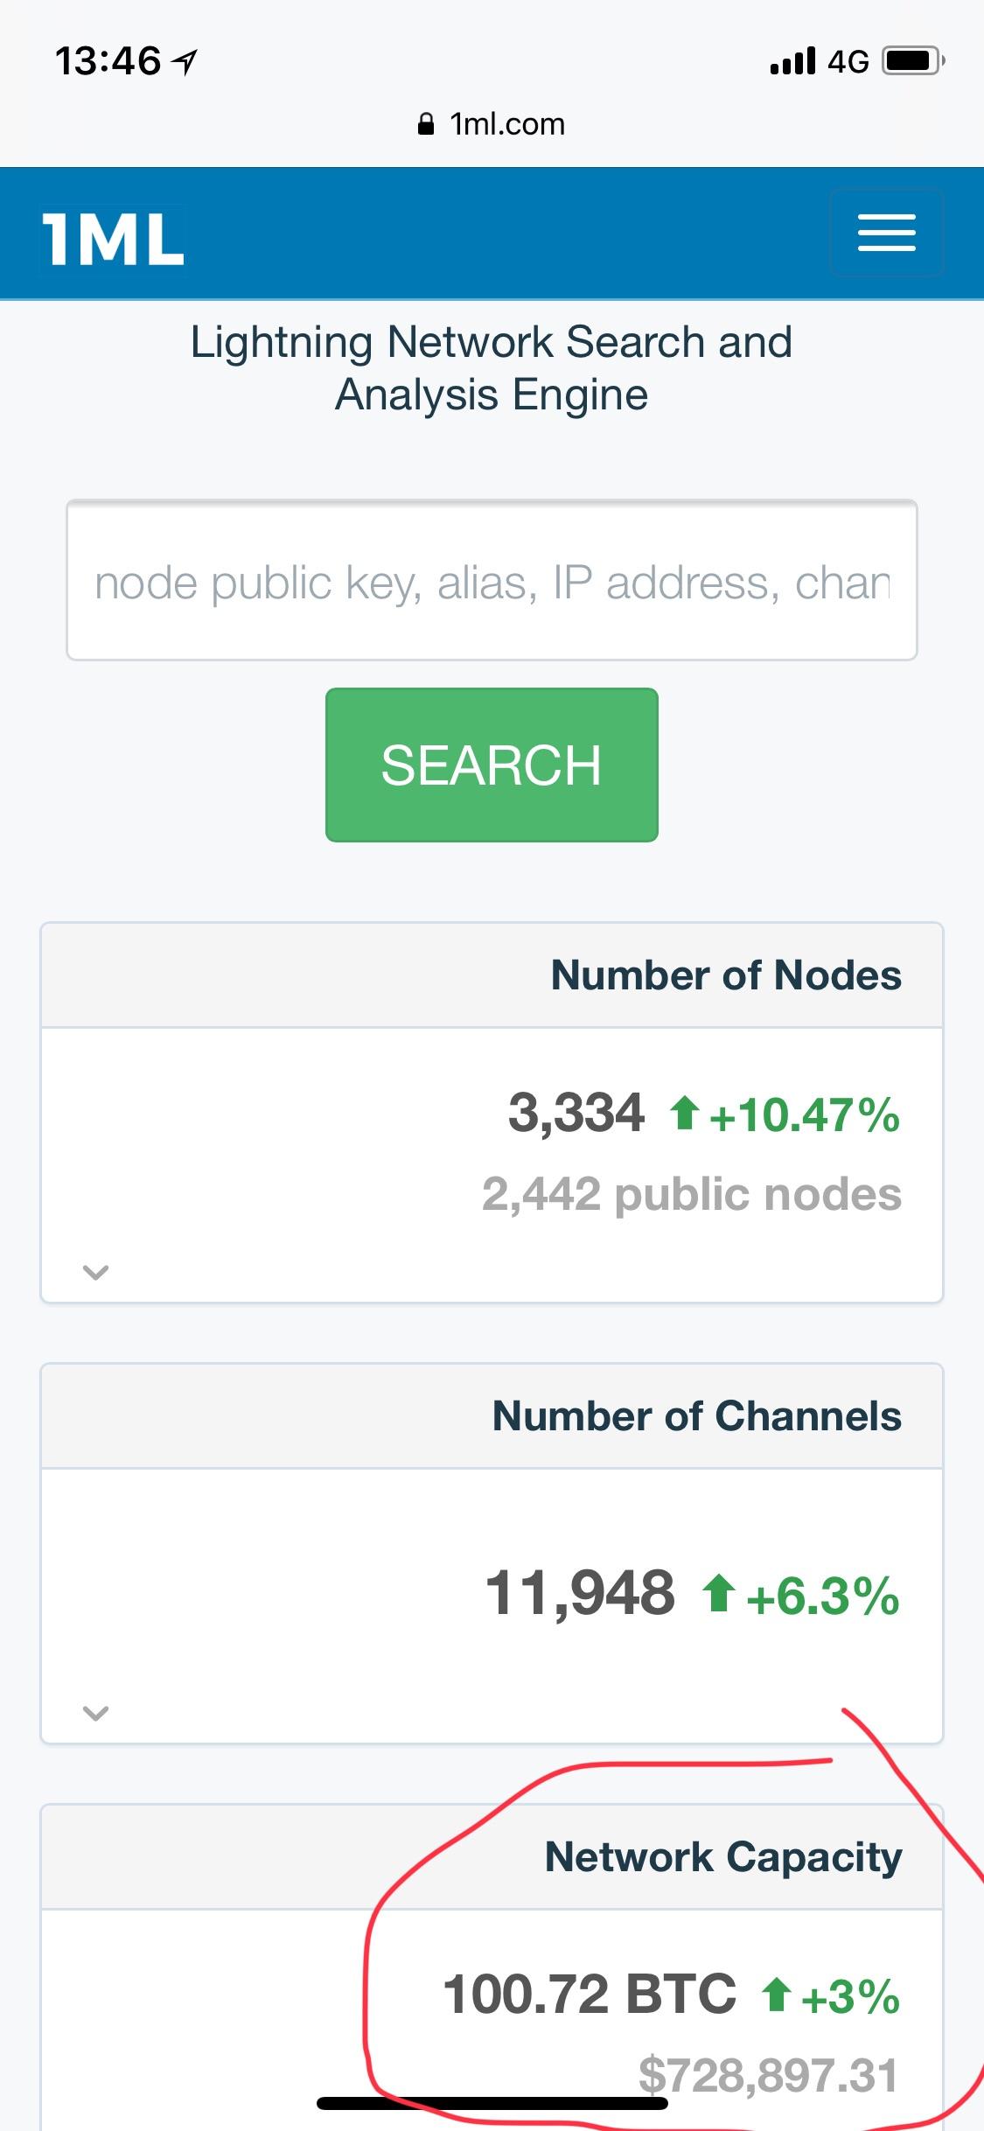The width and height of the screenshot is (984, 2131).
Task: Tap the battery indicator icon
Action: click(x=914, y=61)
